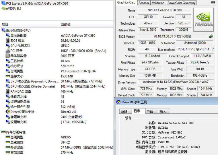Click the 显存大小 memory icon

8,76
